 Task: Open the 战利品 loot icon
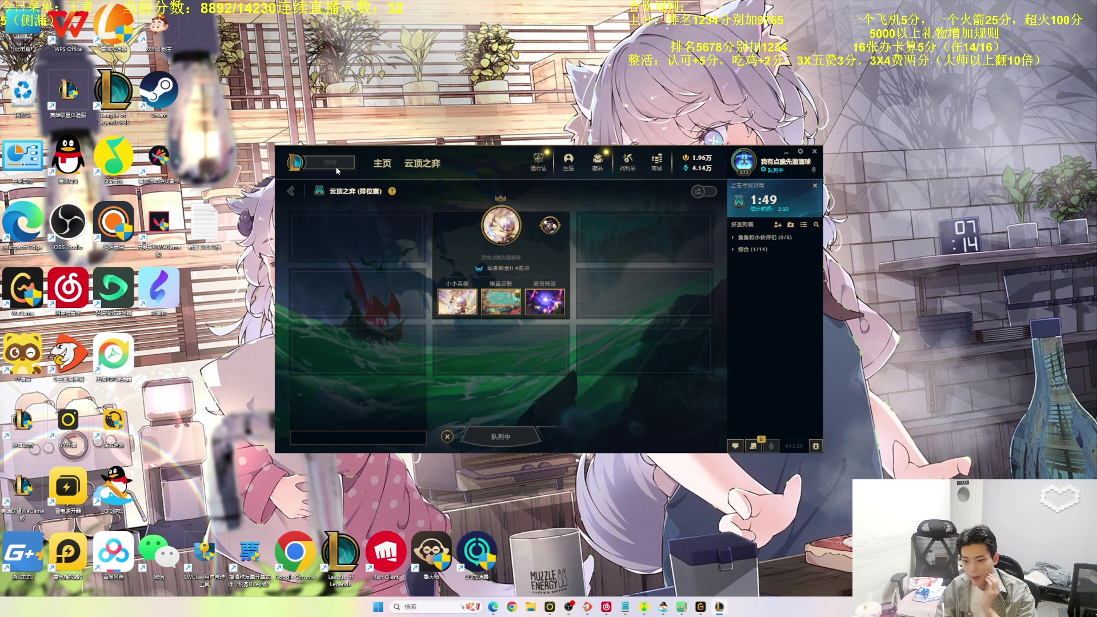[x=627, y=162]
